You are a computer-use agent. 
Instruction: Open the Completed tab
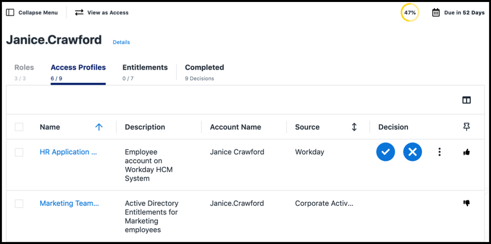204,72
